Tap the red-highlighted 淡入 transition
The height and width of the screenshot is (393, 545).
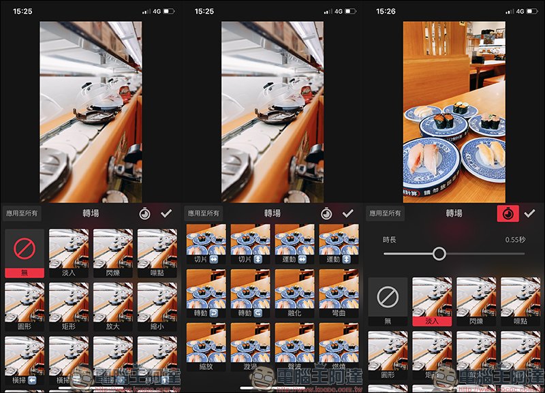(x=432, y=300)
